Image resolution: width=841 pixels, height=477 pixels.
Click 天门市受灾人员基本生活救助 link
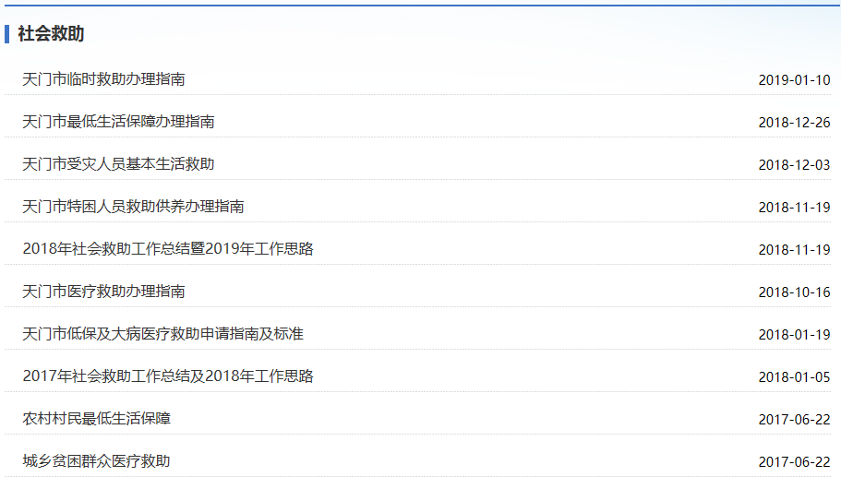(x=118, y=164)
